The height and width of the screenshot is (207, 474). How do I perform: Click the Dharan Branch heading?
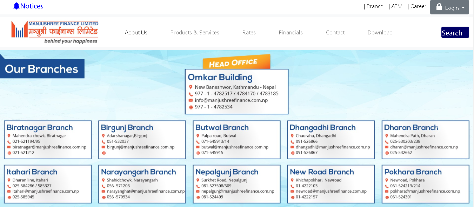(411, 127)
